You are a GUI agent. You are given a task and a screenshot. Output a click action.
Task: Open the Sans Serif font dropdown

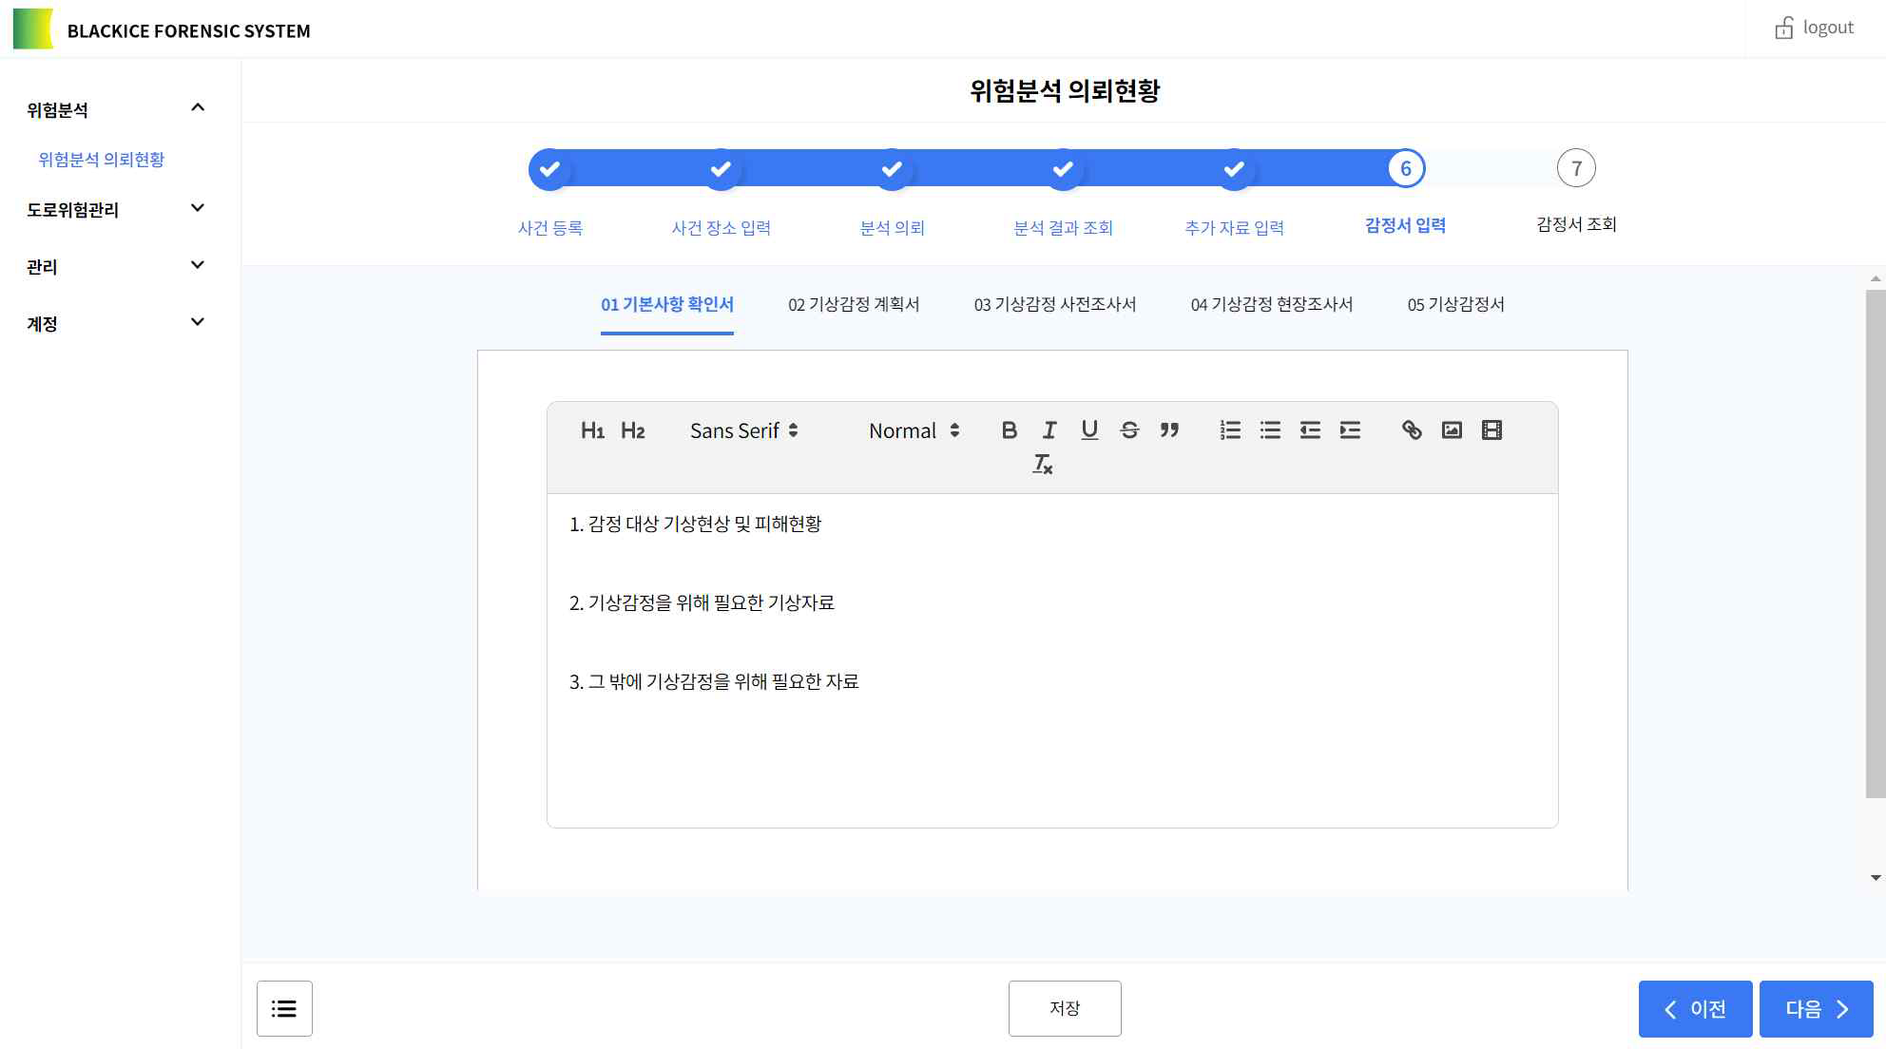pyautogui.click(x=743, y=430)
